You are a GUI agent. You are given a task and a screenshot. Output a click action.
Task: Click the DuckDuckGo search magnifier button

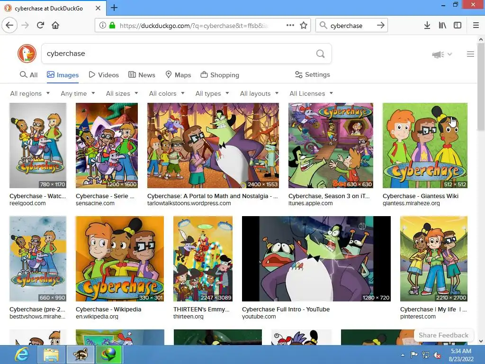[321, 54]
